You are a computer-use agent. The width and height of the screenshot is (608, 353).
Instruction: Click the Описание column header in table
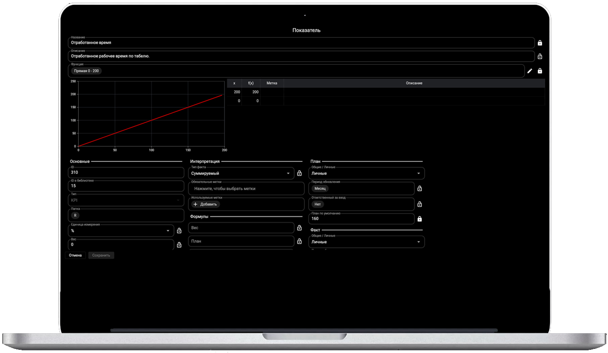coord(414,83)
